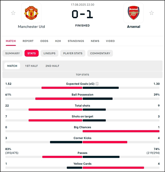Switch stats to 1ST HALF
165x172 pixels.
pos(31,66)
